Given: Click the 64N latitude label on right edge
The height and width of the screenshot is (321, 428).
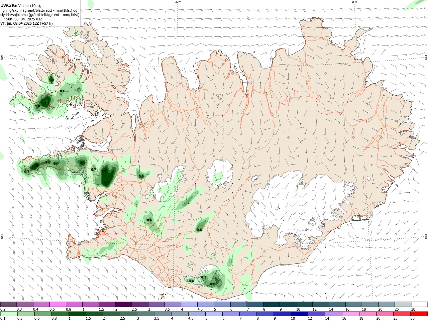Looking at the screenshot, I should [x=426, y=236].
